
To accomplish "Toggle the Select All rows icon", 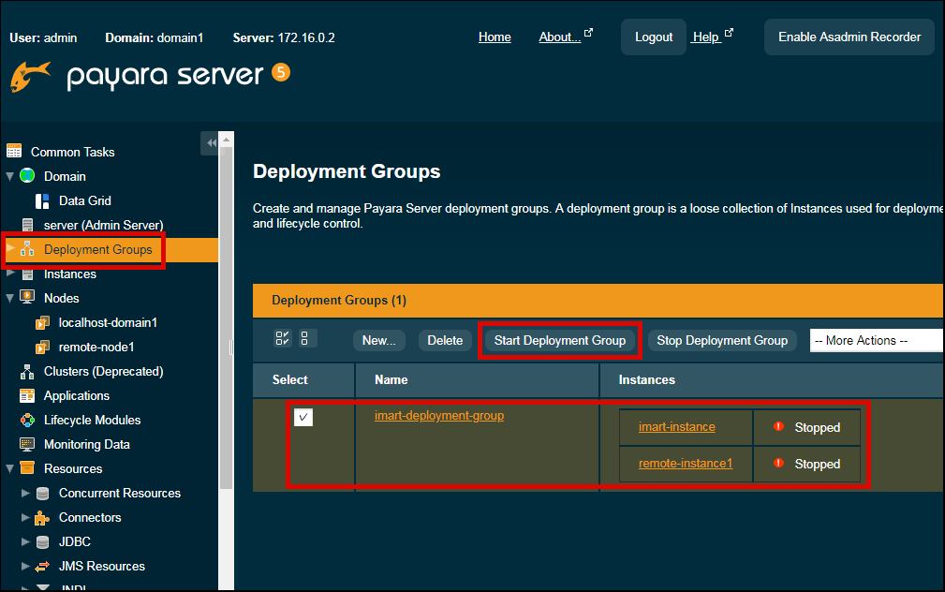I will [282, 338].
